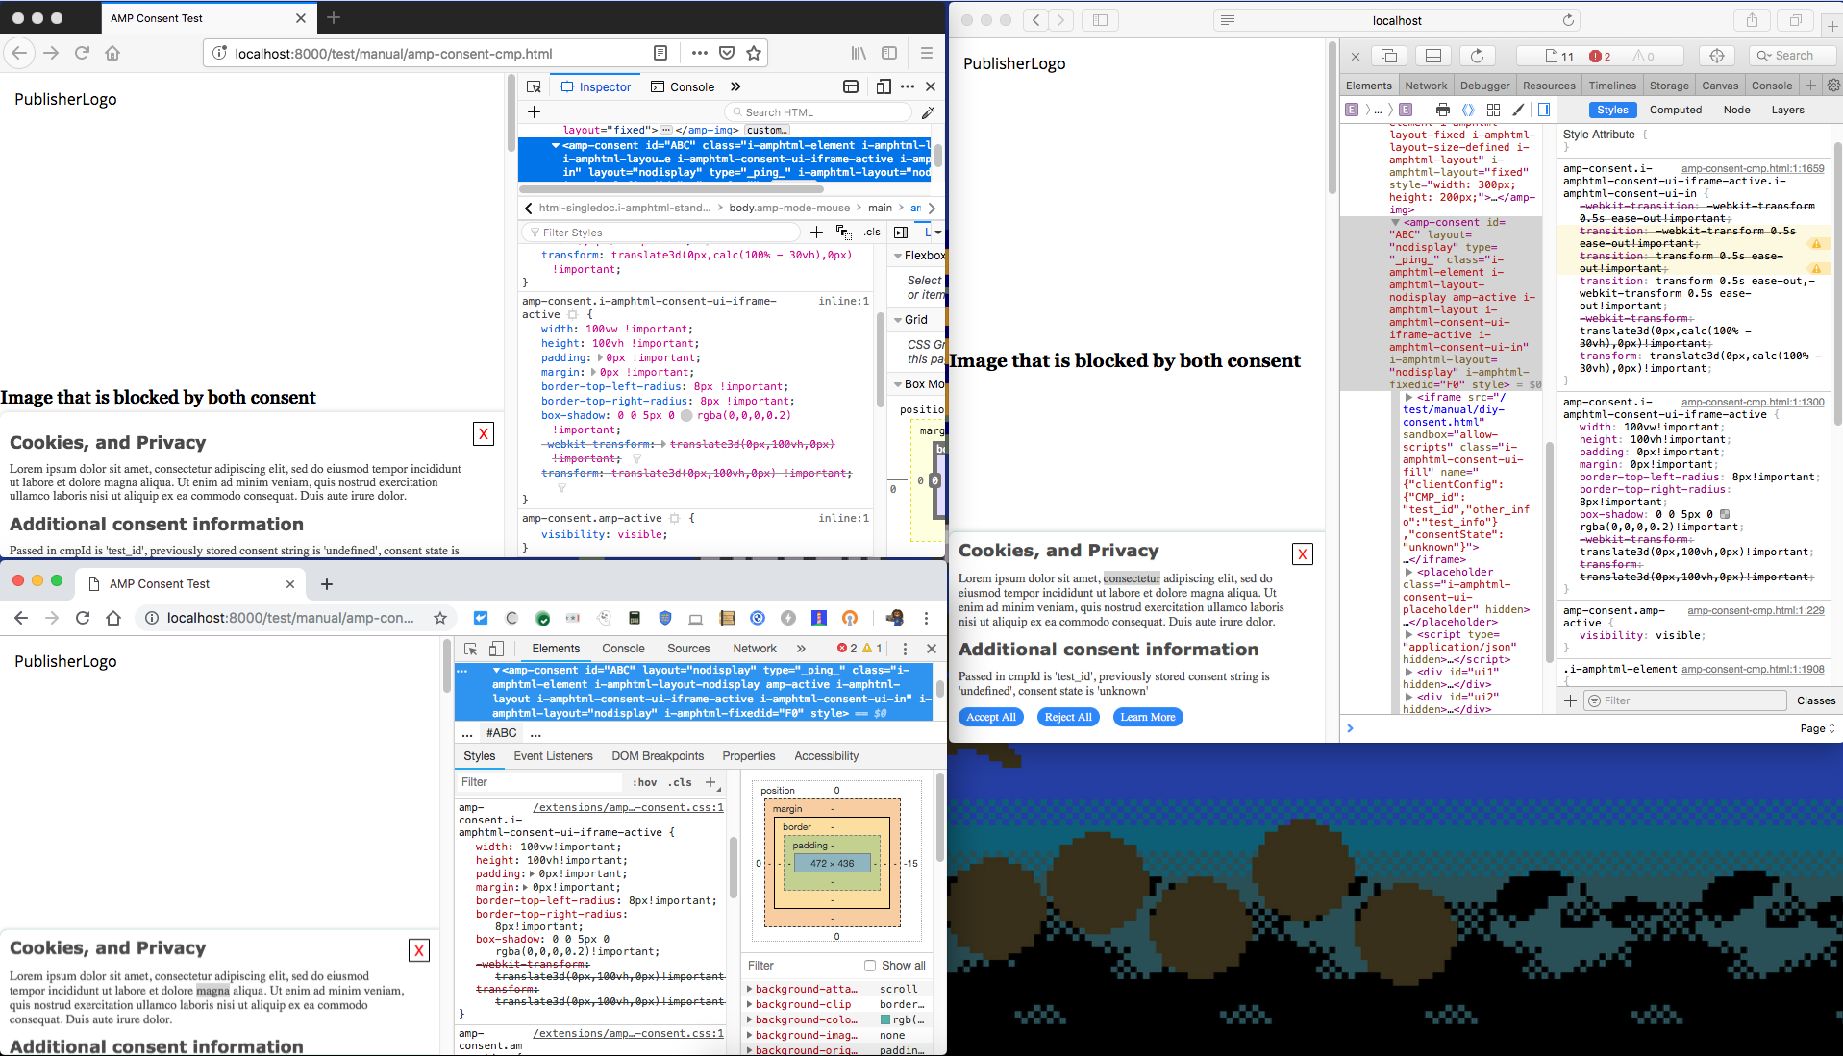
Task: Select the element picker in Firefox Inspector
Action: click(x=535, y=86)
